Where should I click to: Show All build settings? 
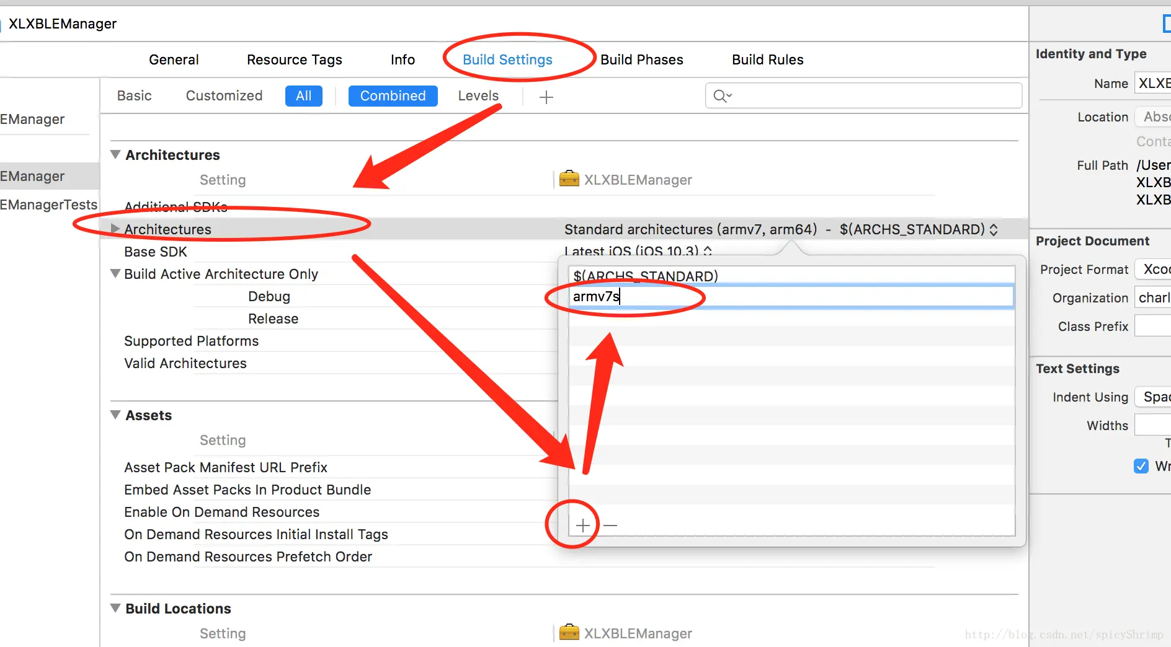[304, 96]
